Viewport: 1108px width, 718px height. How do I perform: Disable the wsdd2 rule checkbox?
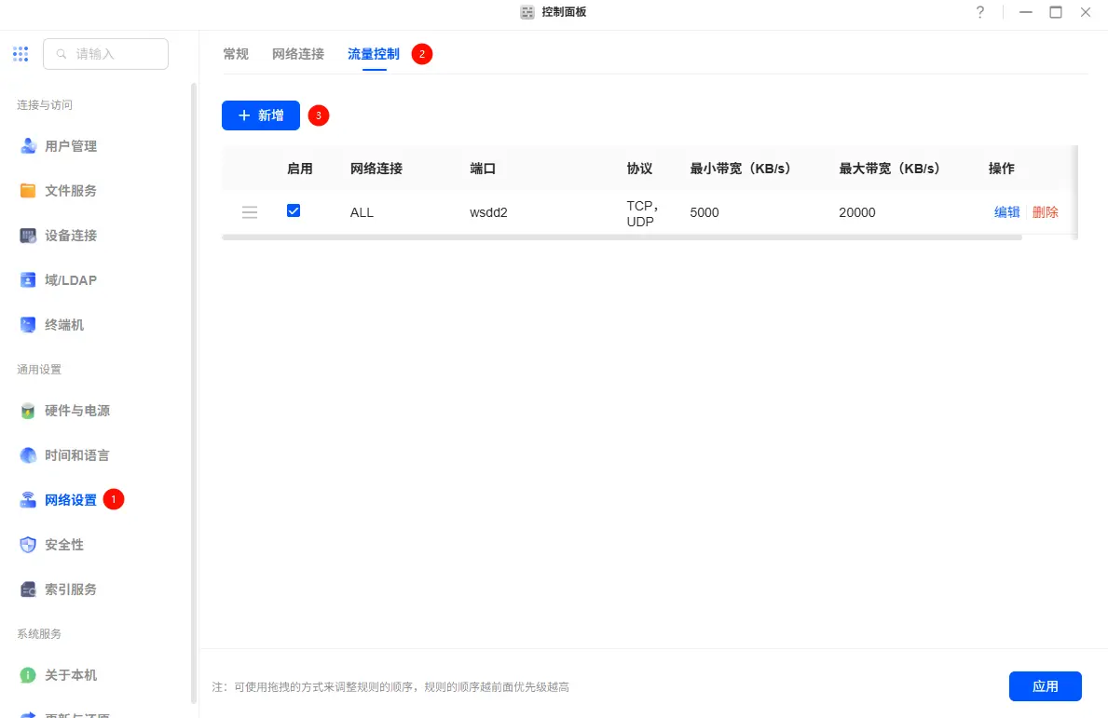pos(294,210)
